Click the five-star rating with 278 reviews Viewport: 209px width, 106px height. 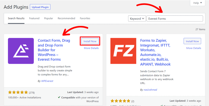18,92
